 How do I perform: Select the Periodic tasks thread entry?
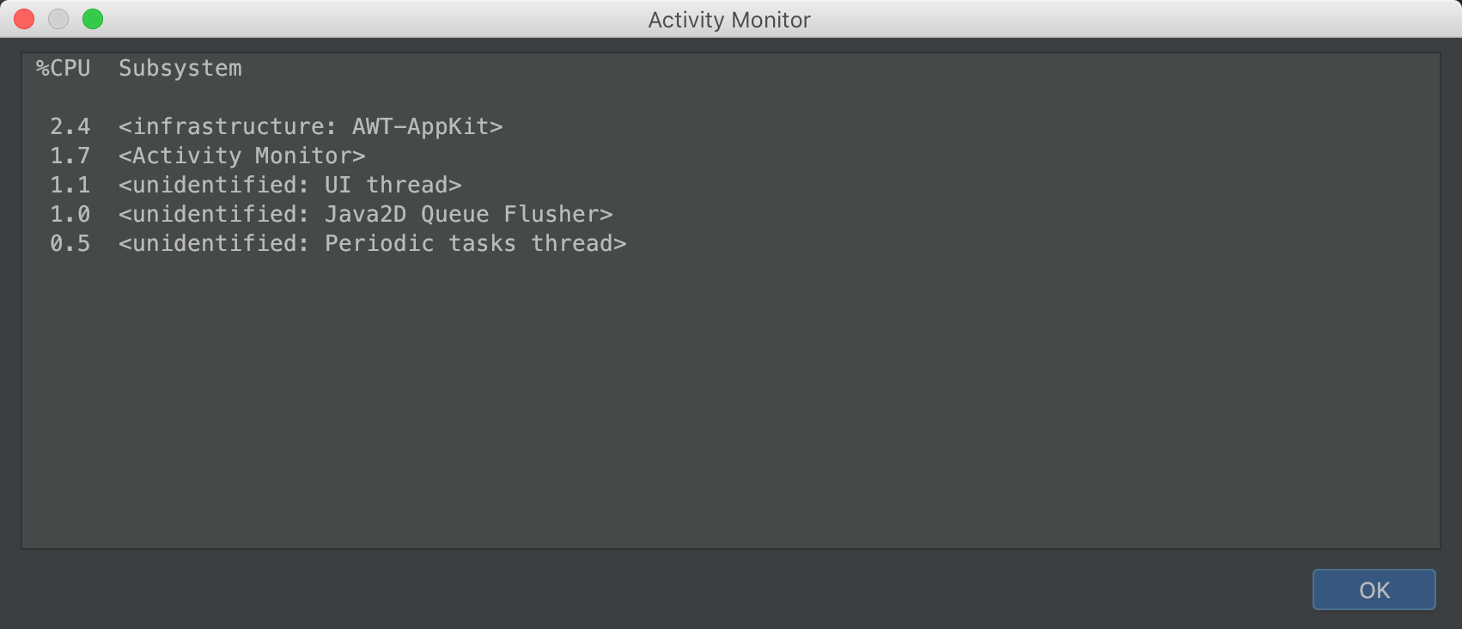coord(372,243)
